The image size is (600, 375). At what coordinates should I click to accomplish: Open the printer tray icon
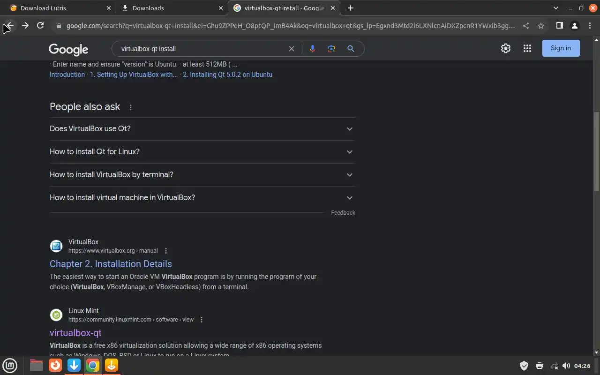coord(540,366)
